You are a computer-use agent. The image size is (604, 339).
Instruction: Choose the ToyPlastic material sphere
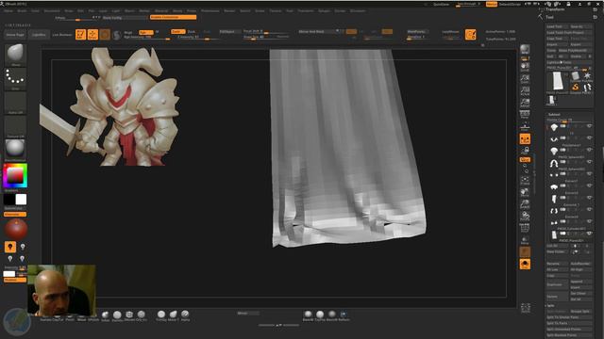(320, 315)
